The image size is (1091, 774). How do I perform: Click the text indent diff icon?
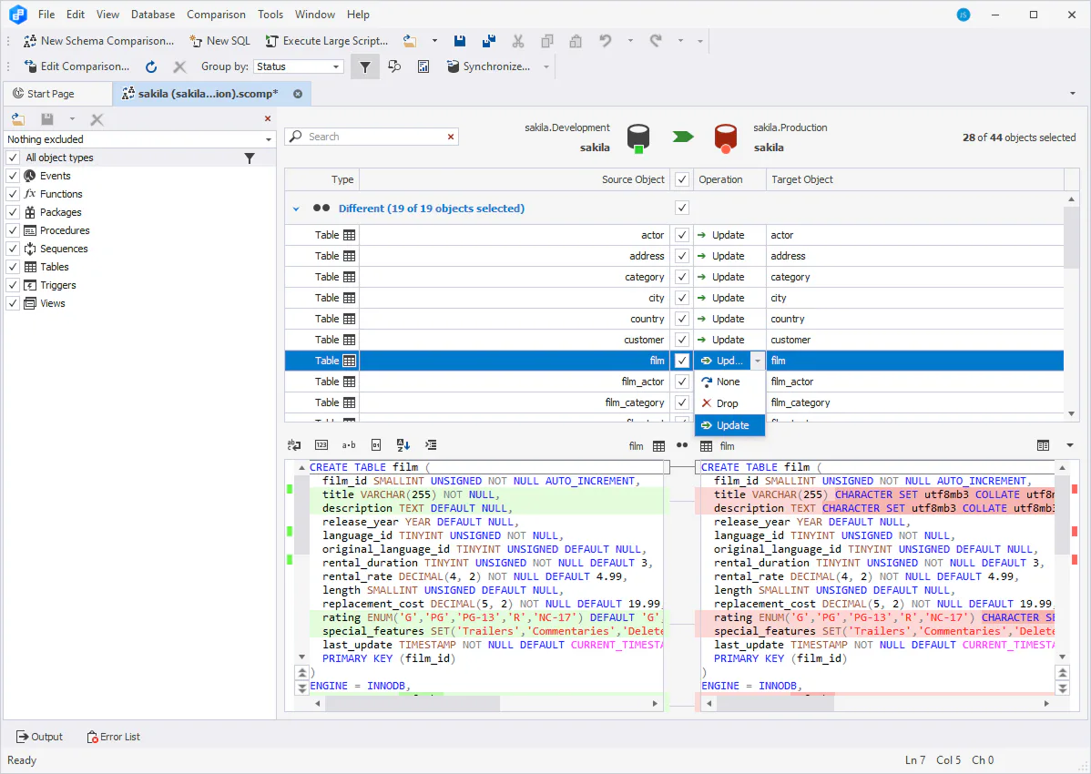pos(431,445)
